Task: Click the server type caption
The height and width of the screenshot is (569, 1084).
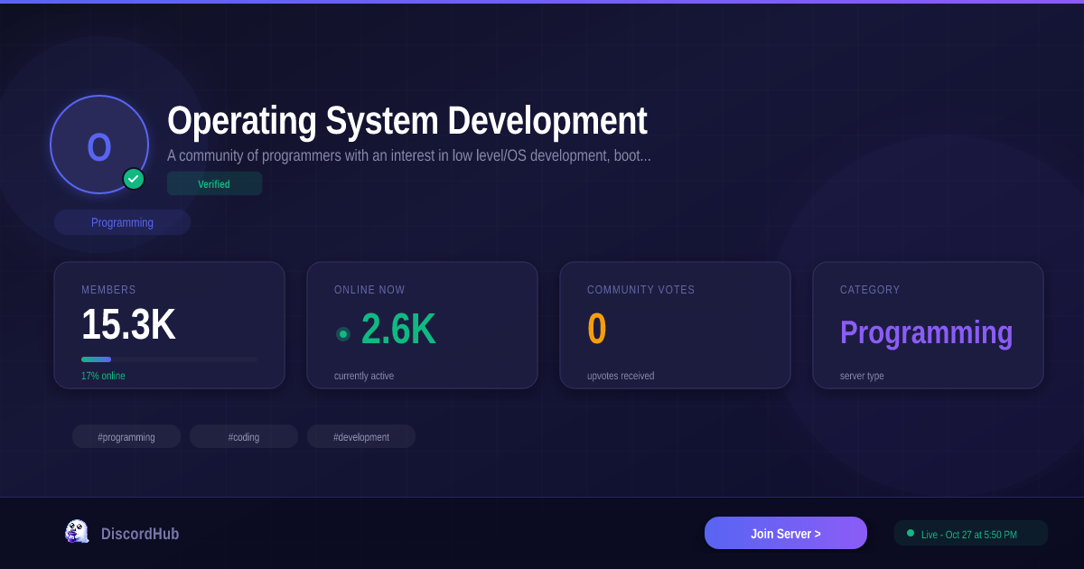Action: click(x=862, y=376)
